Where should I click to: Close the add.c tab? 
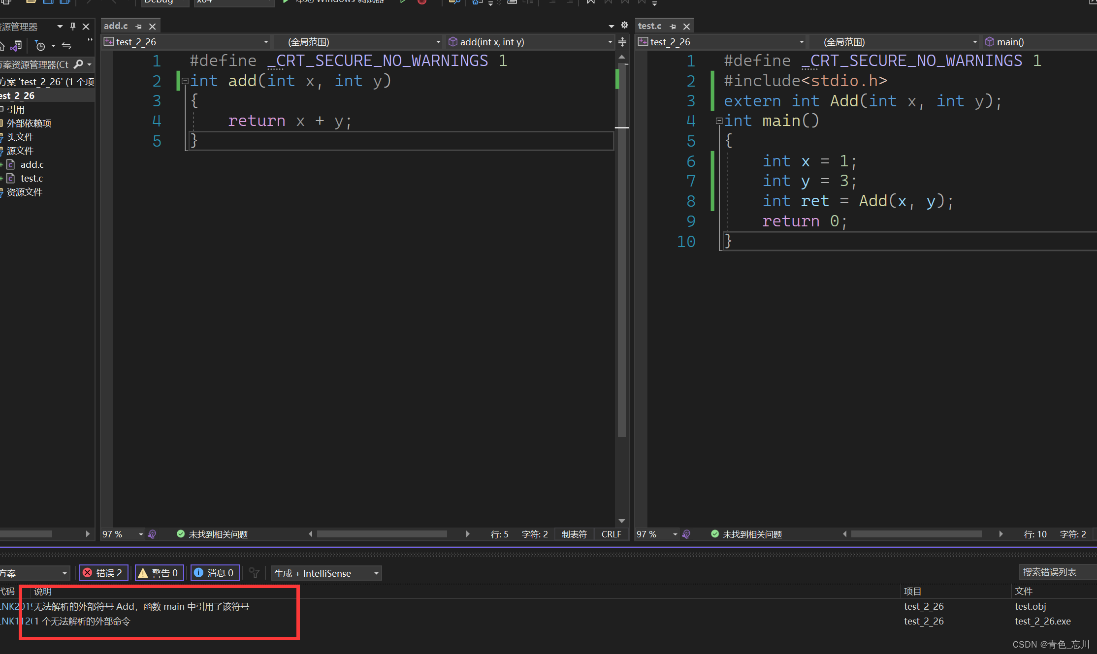pyautogui.click(x=153, y=27)
